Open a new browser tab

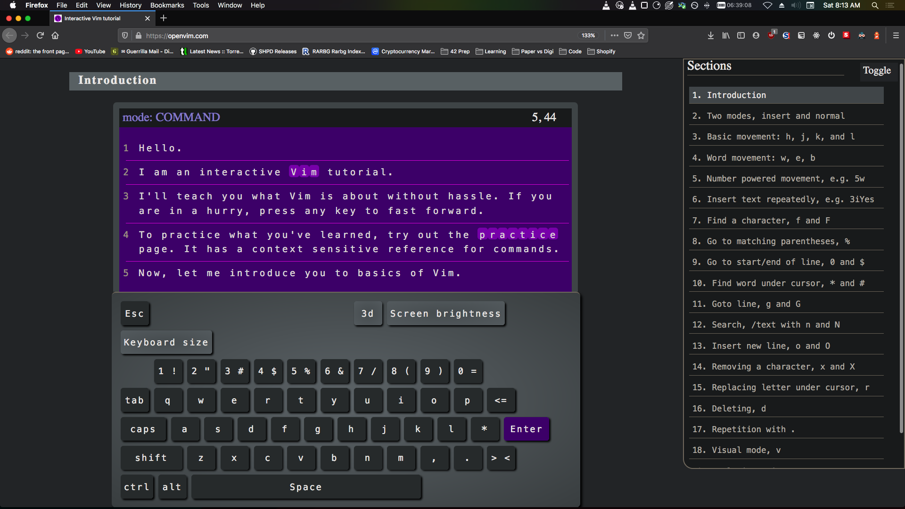click(164, 18)
